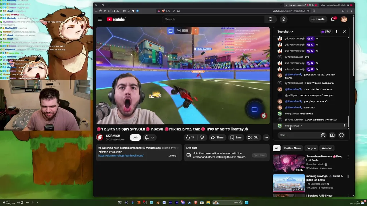This screenshot has height=206, width=367.
Task: Open video more actions three-dot menu
Action: coord(266,137)
